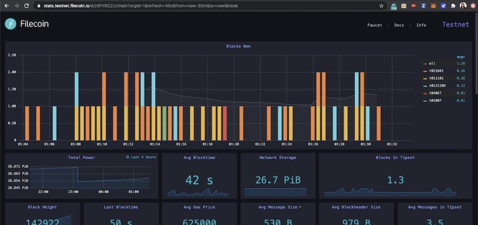The width and height of the screenshot is (478, 225).
Task: Bookmark this page with the star icon
Action: tap(381, 6)
